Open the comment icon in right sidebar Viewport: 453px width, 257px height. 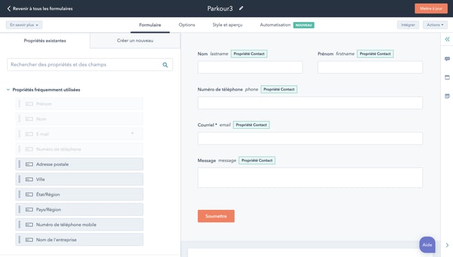pos(447,59)
